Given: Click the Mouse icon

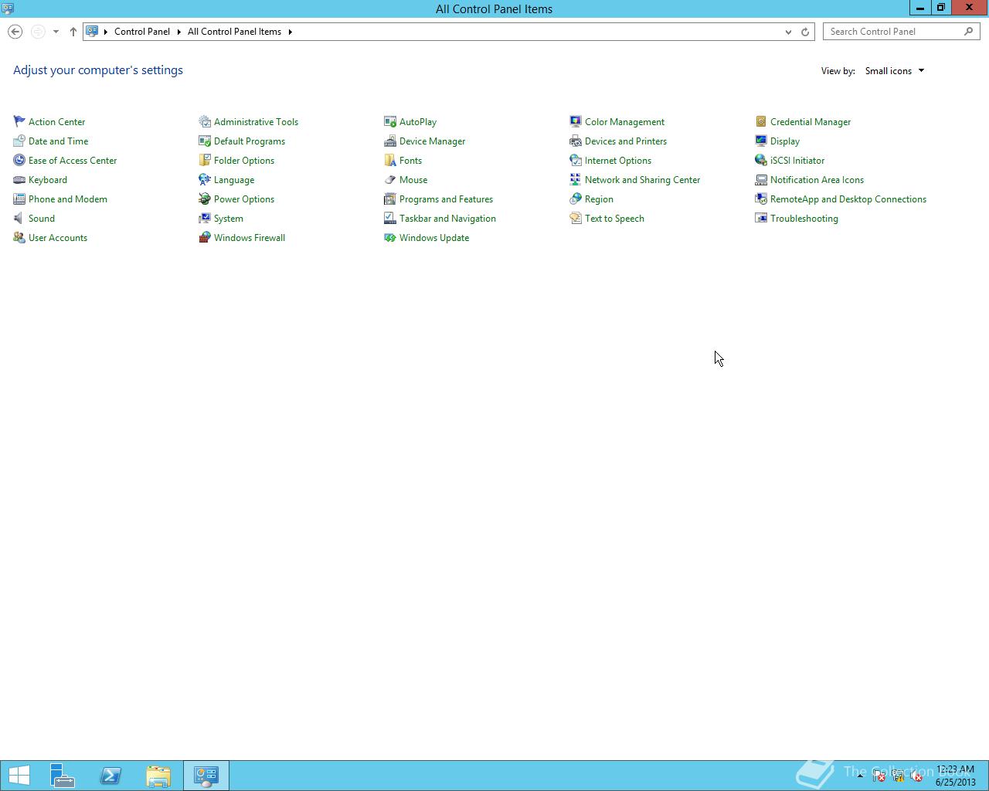Looking at the screenshot, I should 390,179.
